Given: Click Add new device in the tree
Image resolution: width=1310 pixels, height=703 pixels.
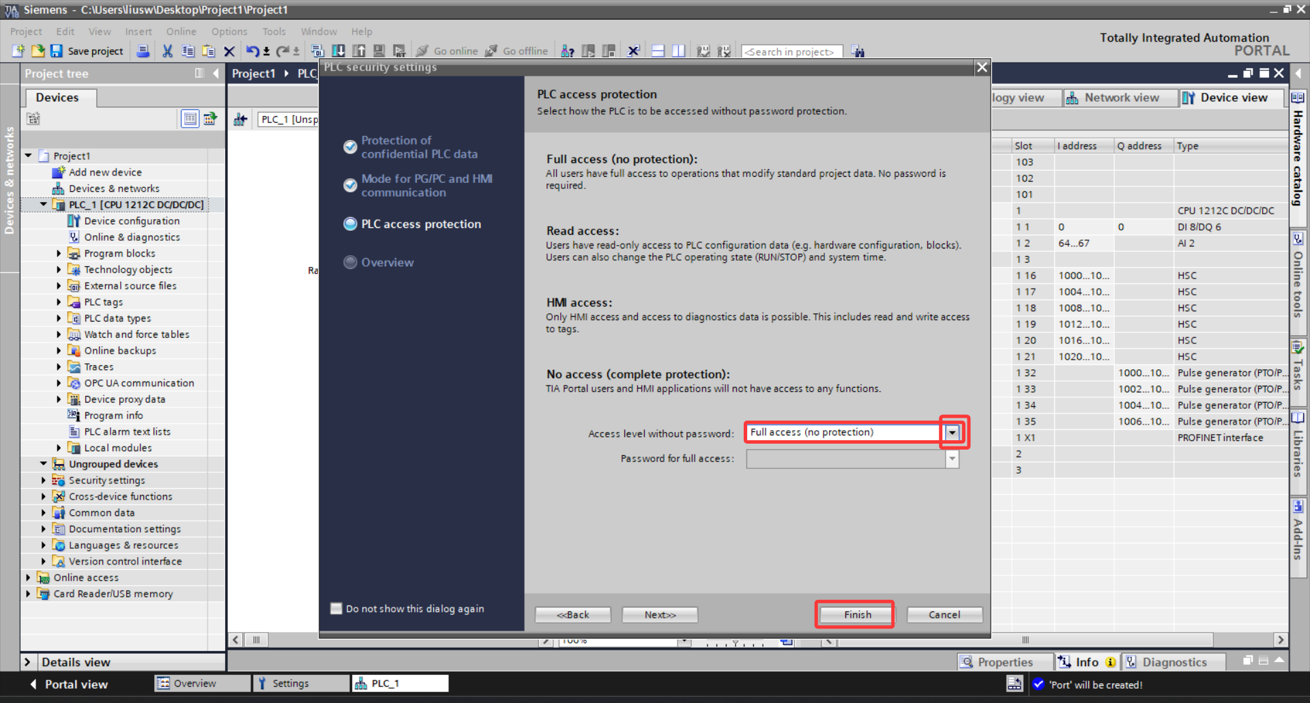Looking at the screenshot, I should [105, 172].
